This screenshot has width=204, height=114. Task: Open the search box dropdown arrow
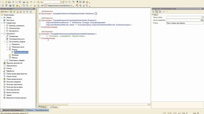[61, 2]
